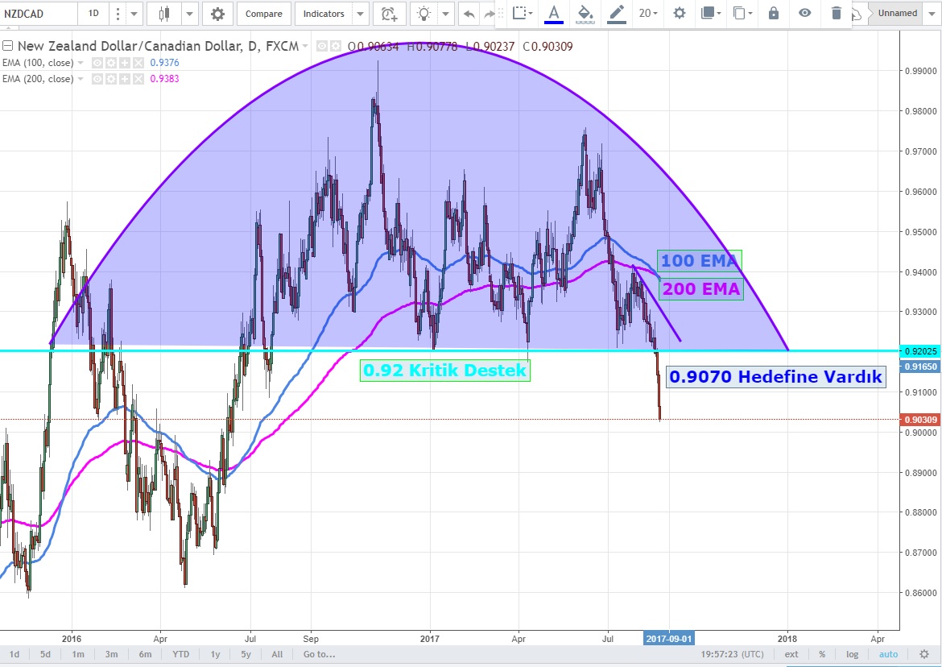The image size is (942, 667).
Task: Expand the Indicators dropdown arrow
Action: pyautogui.click(x=360, y=14)
